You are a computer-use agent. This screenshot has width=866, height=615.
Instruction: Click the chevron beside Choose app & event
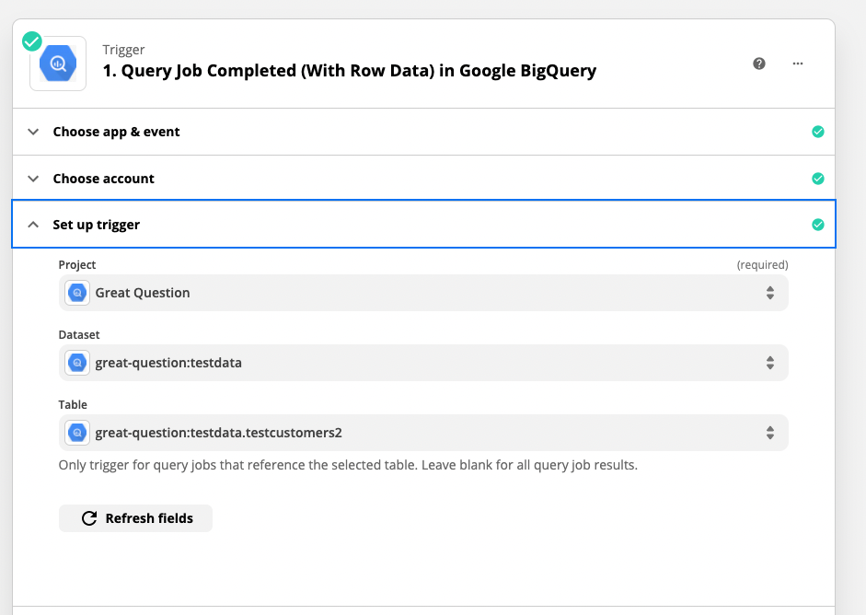click(x=33, y=132)
